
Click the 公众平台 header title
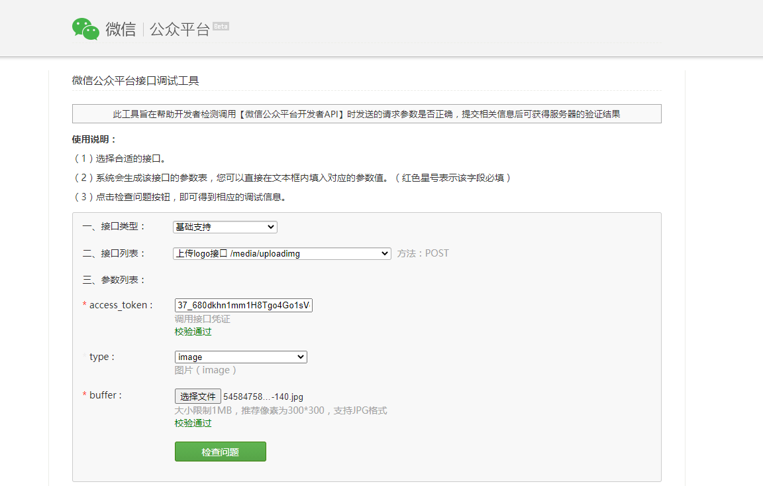[179, 29]
